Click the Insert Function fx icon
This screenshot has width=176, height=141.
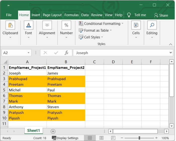[67, 53]
